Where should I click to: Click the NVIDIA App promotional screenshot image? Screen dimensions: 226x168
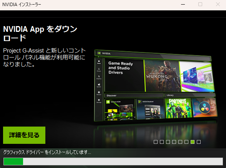pyautogui.click(x=156, y=86)
